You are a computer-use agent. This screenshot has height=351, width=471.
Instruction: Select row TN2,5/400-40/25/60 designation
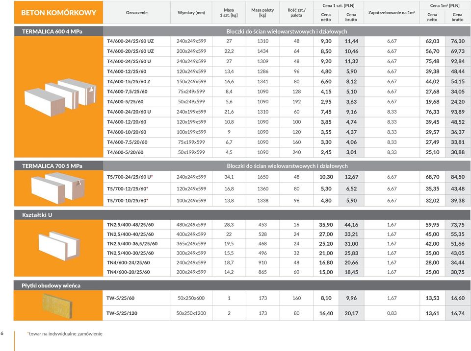(130, 234)
